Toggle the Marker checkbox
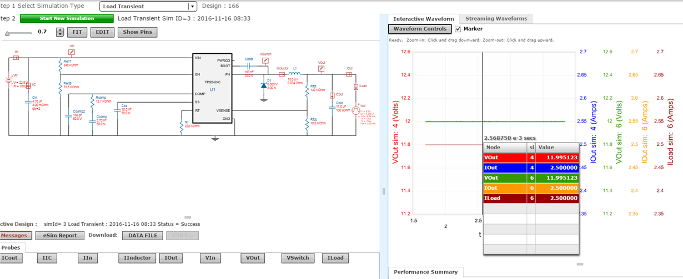683x279 pixels. click(x=458, y=29)
